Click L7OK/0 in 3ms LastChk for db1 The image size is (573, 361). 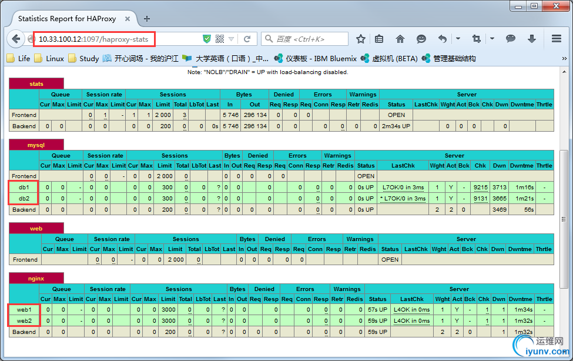click(403, 188)
